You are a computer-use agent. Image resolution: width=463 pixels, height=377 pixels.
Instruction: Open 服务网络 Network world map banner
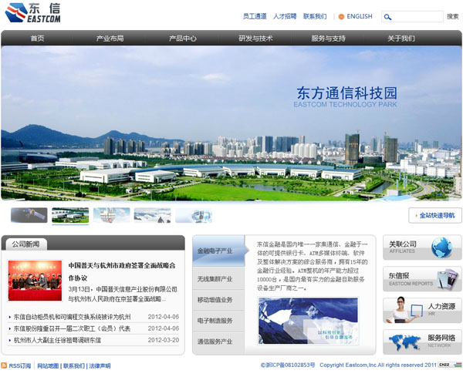(422, 342)
